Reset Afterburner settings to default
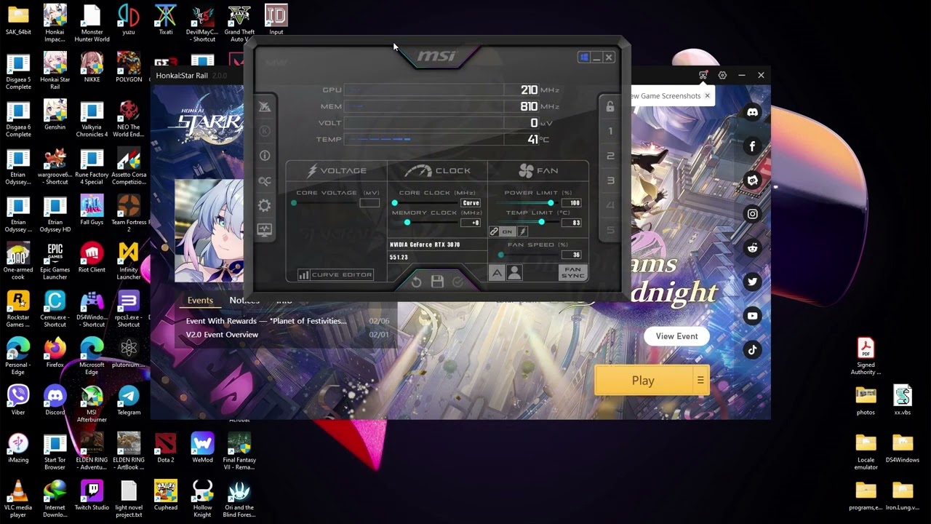This screenshot has height=524, width=931. [416, 282]
